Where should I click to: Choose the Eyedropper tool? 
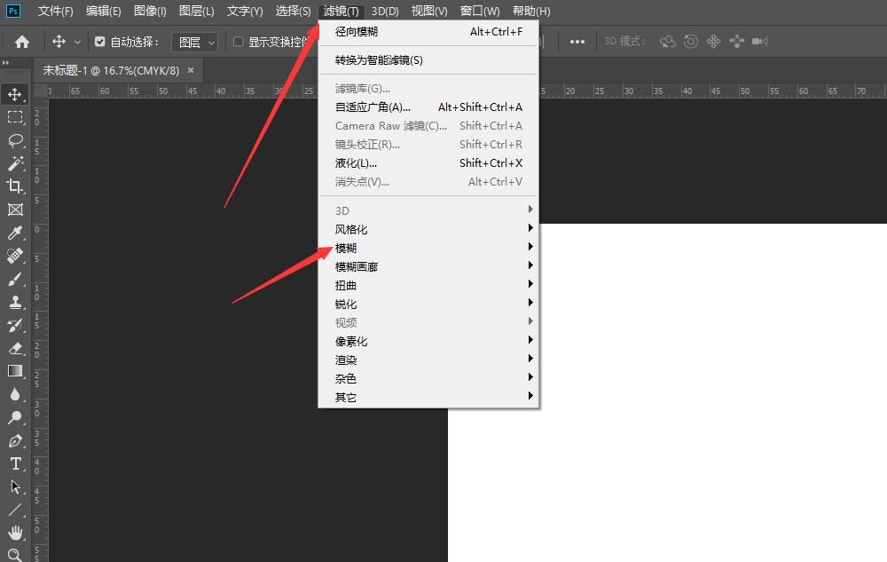pos(14,233)
